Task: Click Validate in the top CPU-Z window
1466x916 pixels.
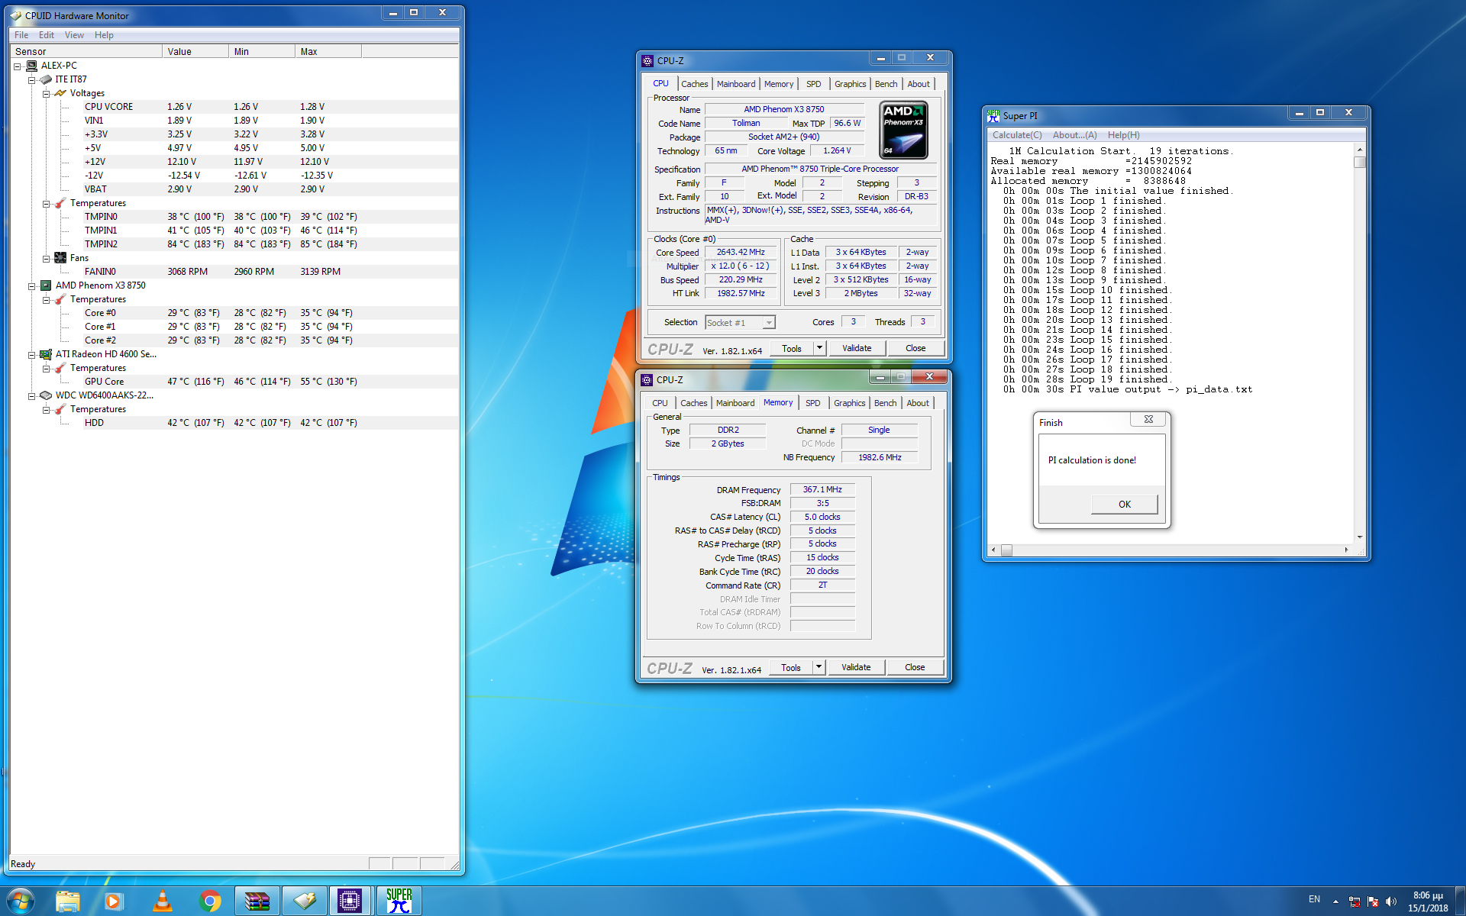Action: pos(857,348)
